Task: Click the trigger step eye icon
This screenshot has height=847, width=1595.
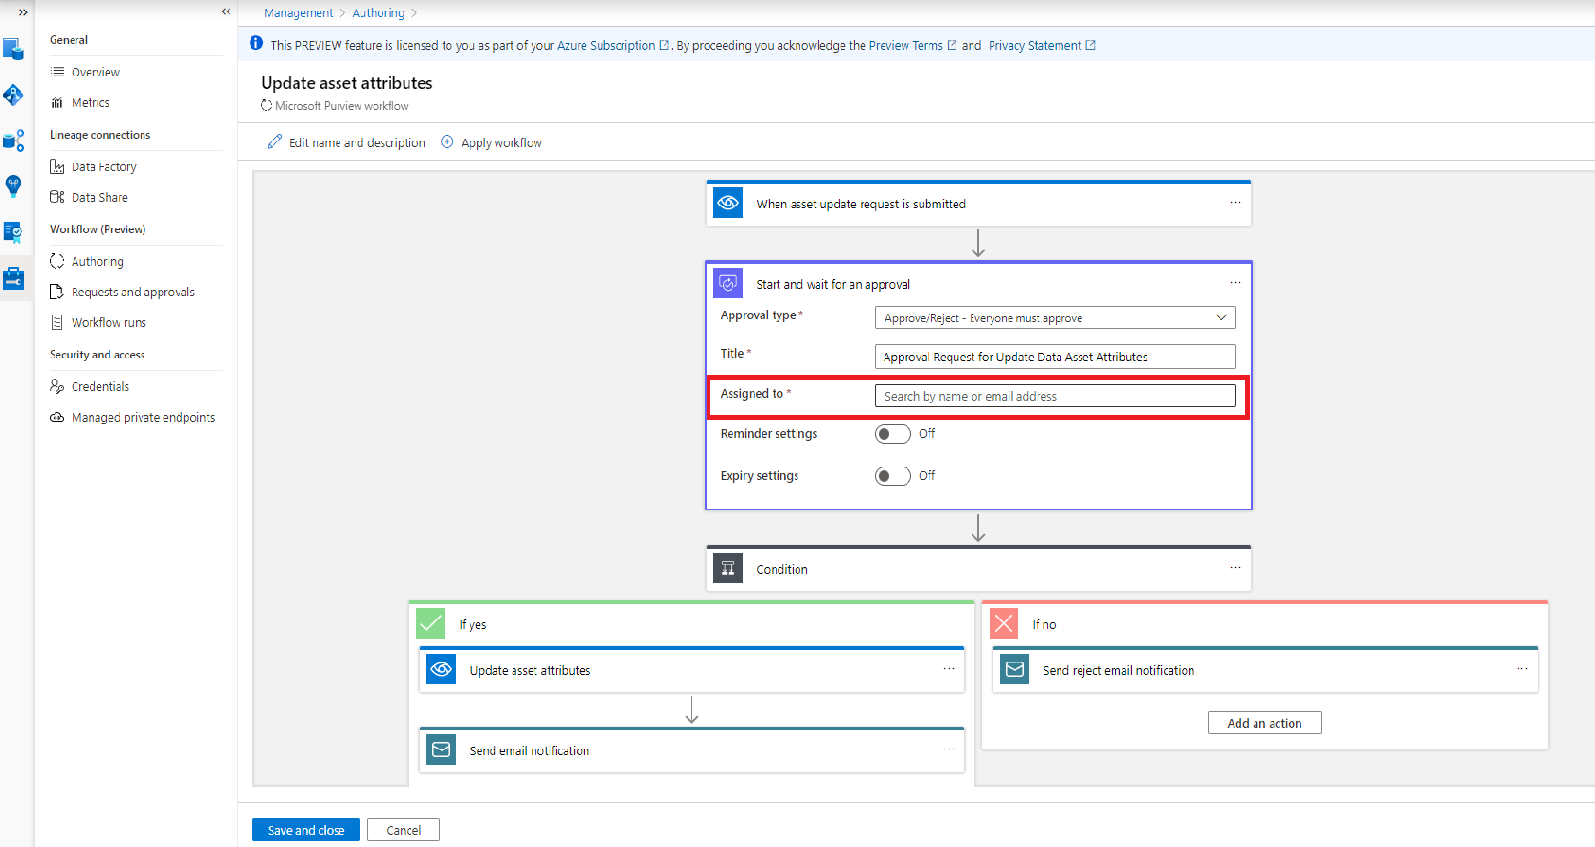Action: click(x=729, y=203)
